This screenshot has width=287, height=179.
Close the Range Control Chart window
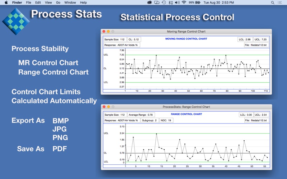pos(104,107)
